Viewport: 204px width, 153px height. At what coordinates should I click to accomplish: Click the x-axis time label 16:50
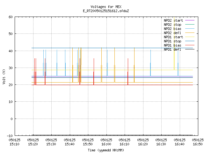tap(198, 144)
